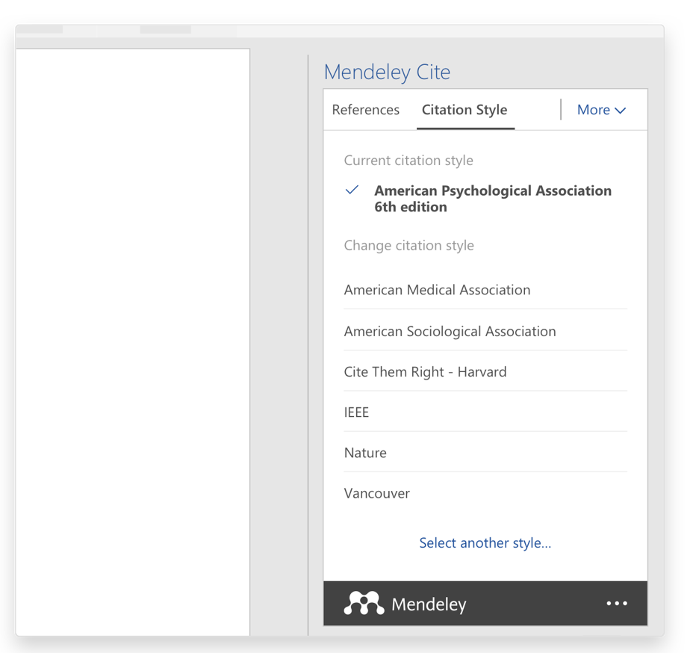
Task: Select the Vancouver citation style
Action: point(376,493)
